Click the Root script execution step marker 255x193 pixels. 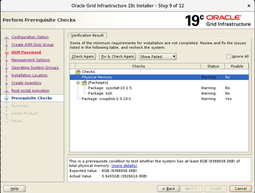point(7,91)
